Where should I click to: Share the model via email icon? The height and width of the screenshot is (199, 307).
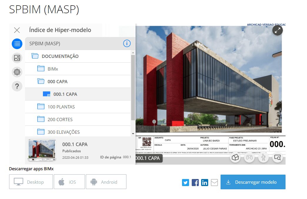(x=214, y=183)
